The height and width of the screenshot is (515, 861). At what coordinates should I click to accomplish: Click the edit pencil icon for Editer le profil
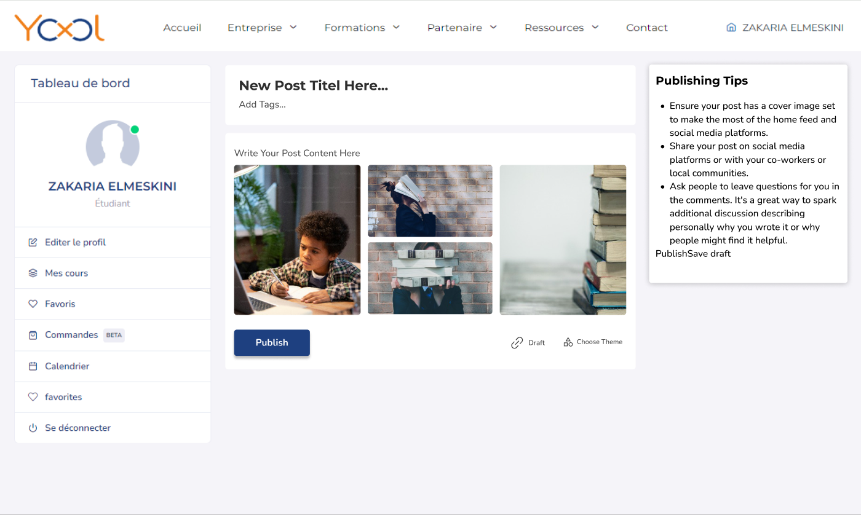pyautogui.click(x=33, y=242)
